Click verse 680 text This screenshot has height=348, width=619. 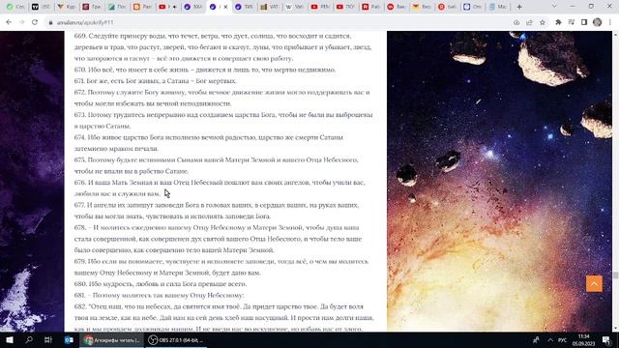click(x=161, y=283)
